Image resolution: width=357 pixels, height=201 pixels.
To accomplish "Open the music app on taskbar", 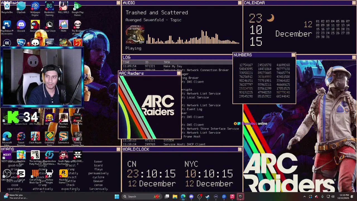I will [x=232, y=197].
